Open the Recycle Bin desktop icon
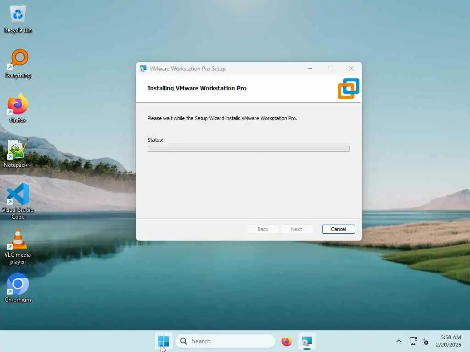 tap(18, 19)
